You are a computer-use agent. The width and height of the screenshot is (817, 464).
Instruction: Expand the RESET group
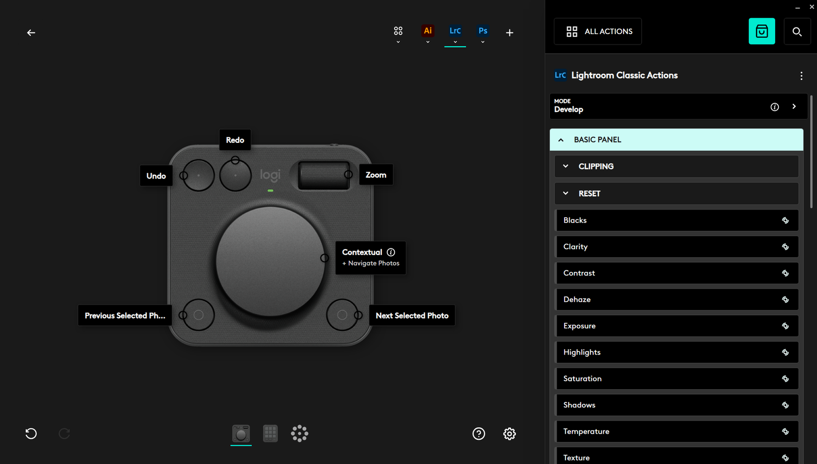coord(676,194)
